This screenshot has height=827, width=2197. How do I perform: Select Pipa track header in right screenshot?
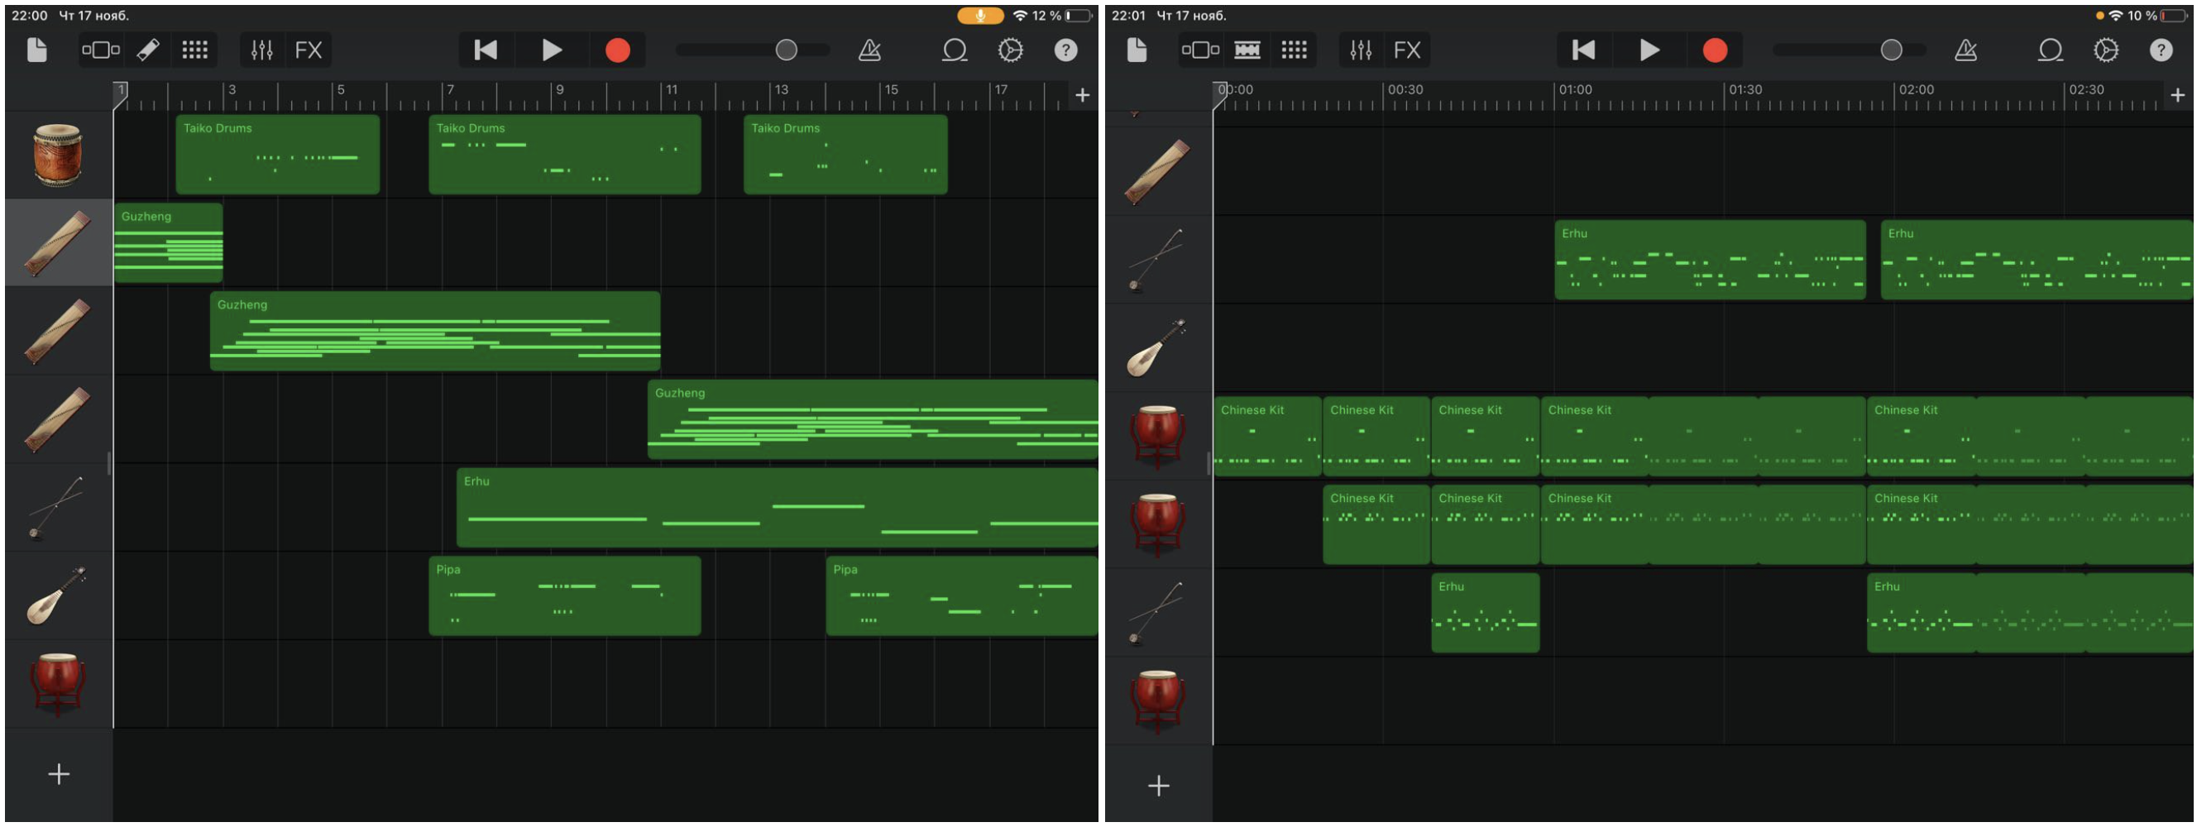pyautogui.click(x=1158, y=348)
